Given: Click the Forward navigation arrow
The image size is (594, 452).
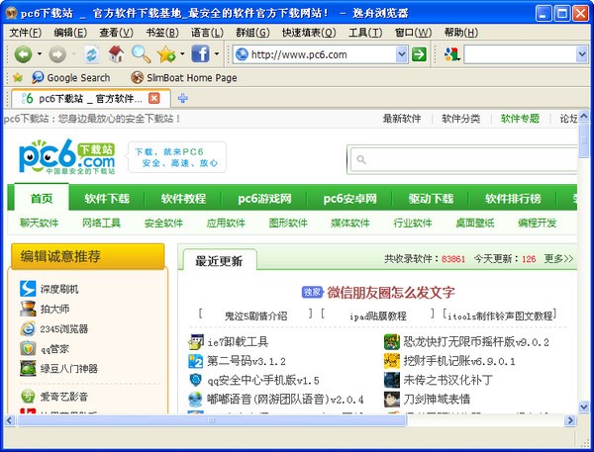Looking at the screenshot, I should [x=56, y=54].
